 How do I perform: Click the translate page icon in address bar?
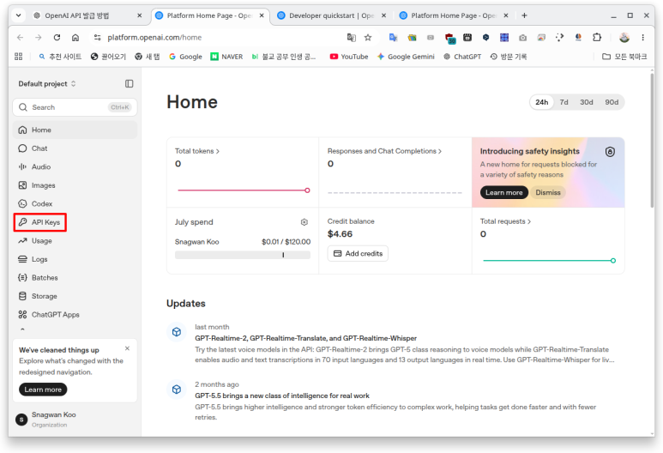(352, 38)
